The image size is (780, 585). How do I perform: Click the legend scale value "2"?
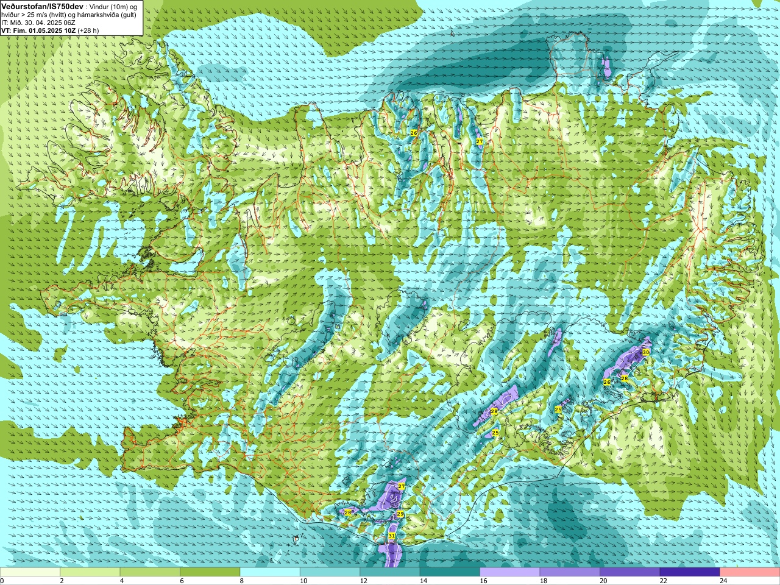coord(62,581)
